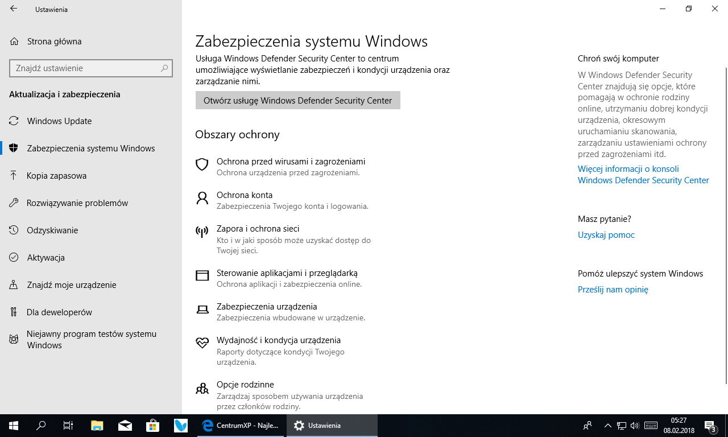Screen dimensions: 728x437
Task: Click the volume speaker tray icon
Action: tap(635, 426)
